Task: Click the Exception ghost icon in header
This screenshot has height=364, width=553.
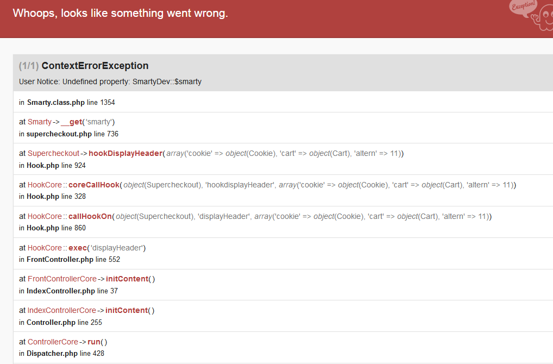Action: [x=531, y=16]
